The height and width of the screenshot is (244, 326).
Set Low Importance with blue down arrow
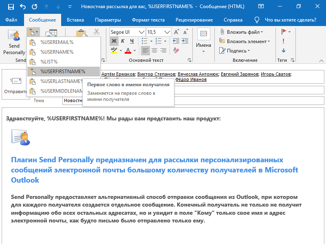(283, 50)
